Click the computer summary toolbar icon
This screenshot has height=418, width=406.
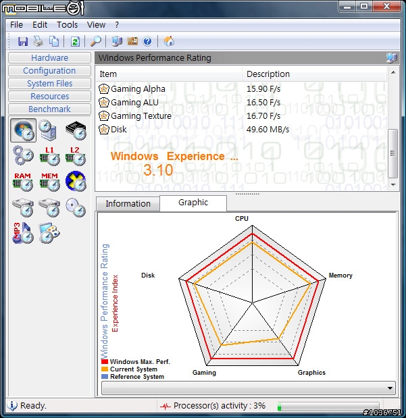[117, 42]
